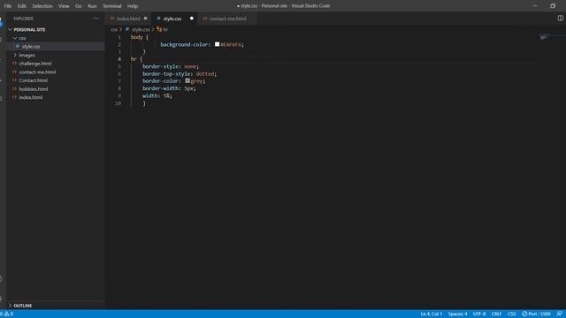
Task: Click the style.css file icon in the breadcrumbs
Action: point(127,29)
